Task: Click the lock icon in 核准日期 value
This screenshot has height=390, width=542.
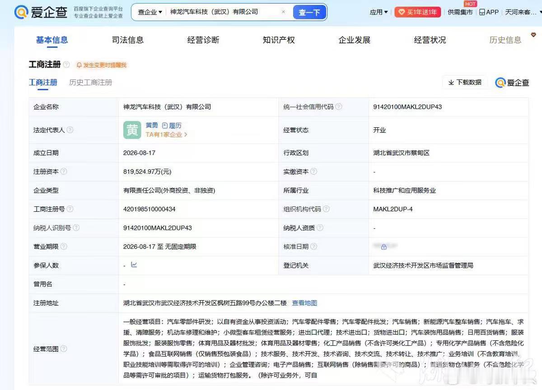Action: tap(383, 247)
